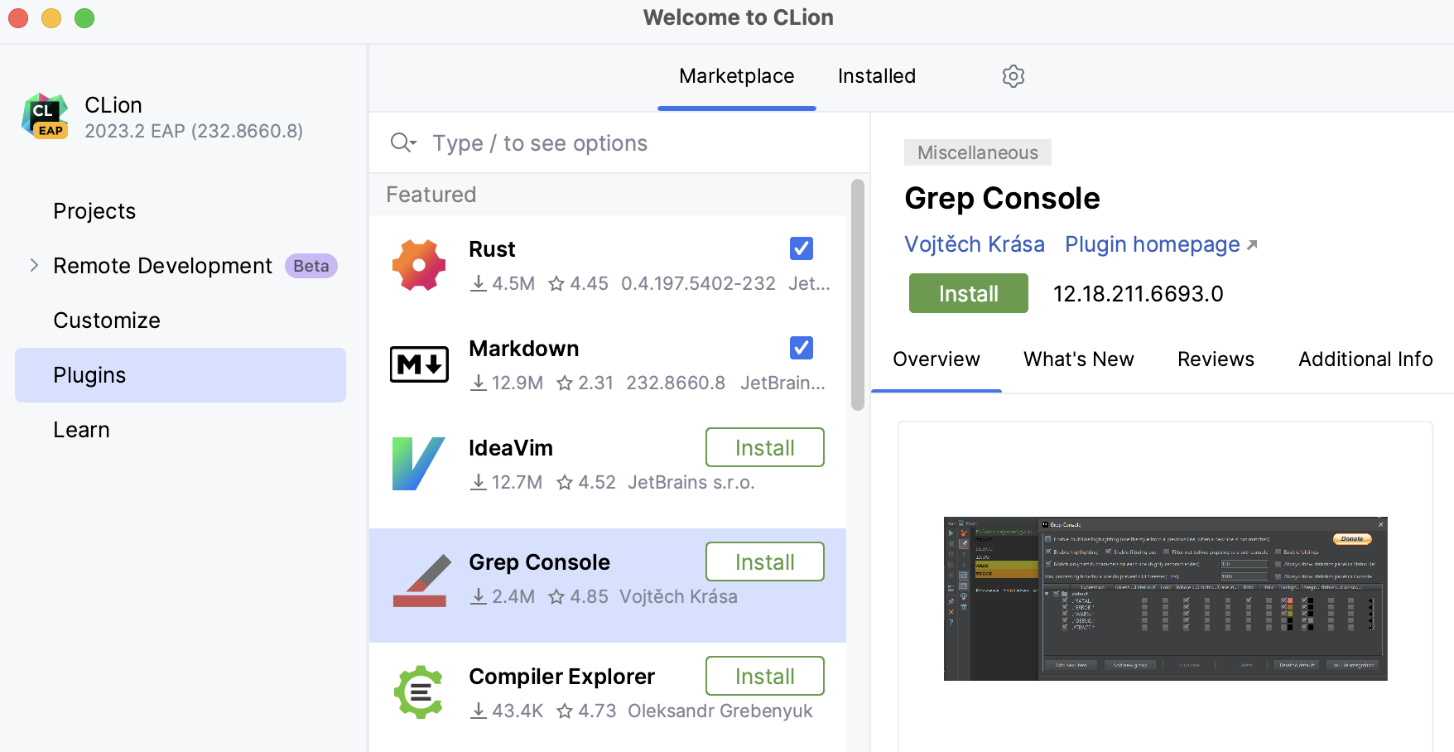
Task: Expand the Remote Development section
Action: tap(34, 265)
